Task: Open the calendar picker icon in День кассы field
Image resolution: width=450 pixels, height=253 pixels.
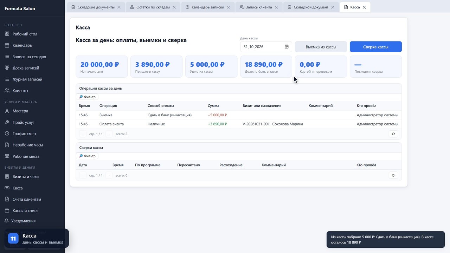Action: click(287, 47)
